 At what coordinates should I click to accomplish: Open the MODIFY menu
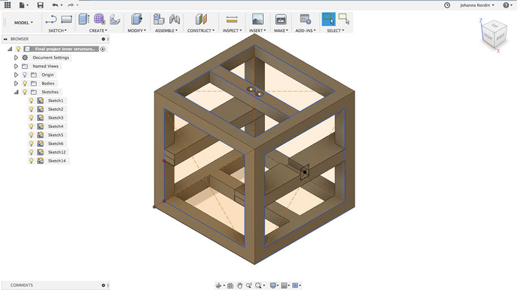(x=136, y=30)
